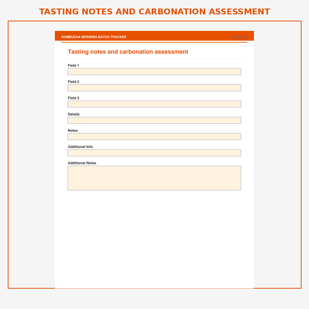This screenshot has height=309, width=309.
Task: Click the "Page 4 of 4" indicator
Action: [x=240, y=37]
